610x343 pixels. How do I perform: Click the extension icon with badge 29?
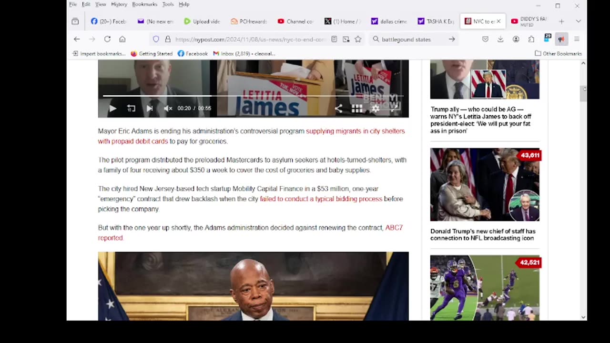coord(547,39)
